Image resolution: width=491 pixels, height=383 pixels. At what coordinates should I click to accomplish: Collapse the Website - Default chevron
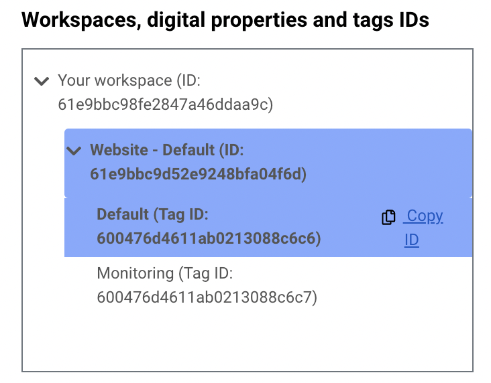(74, 151)
